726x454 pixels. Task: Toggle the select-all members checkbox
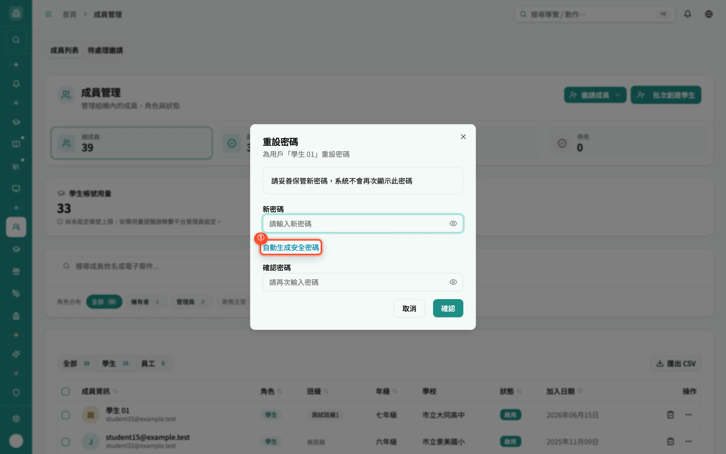65,391
